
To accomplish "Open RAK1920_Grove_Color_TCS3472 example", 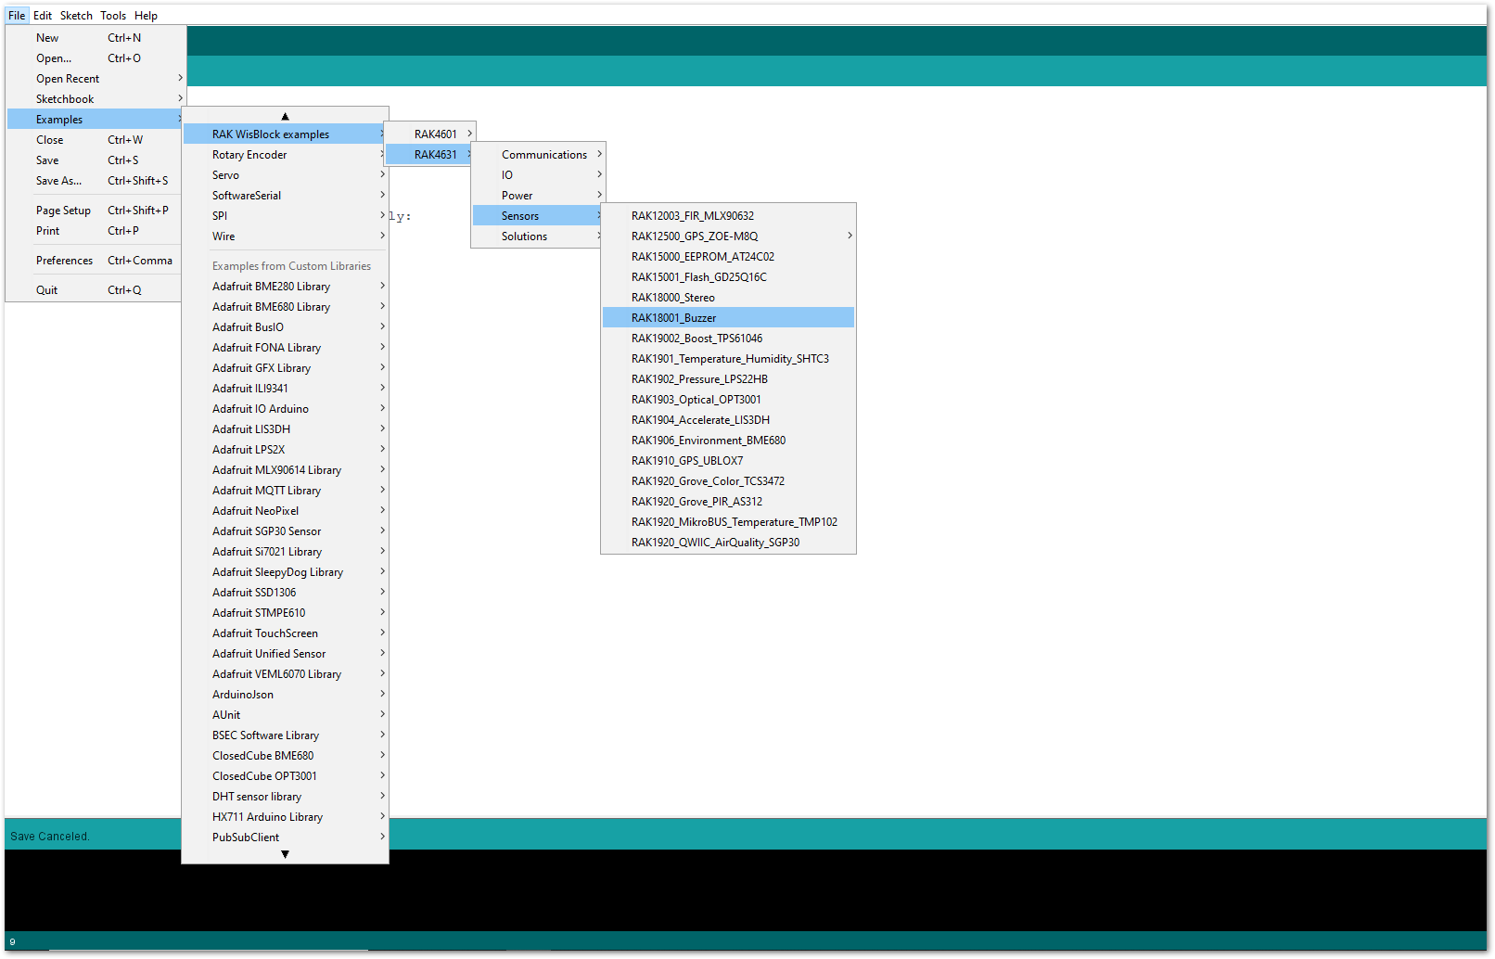I will click(728, 481).
